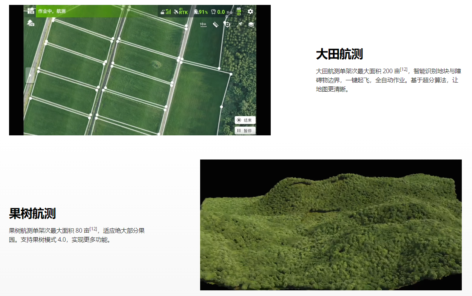
Task: Click the upload camera icon below home
Action: pos(31,23)
